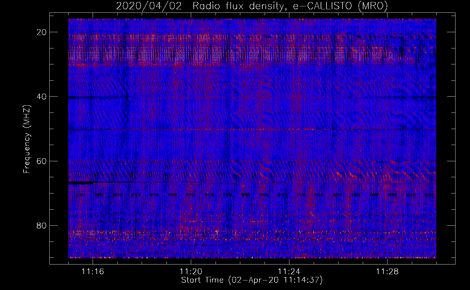Viewport: 470px width, 290px height.
Task: Click the 'Frequency (MHZ)' y-axis label
Action: (26, 139)
